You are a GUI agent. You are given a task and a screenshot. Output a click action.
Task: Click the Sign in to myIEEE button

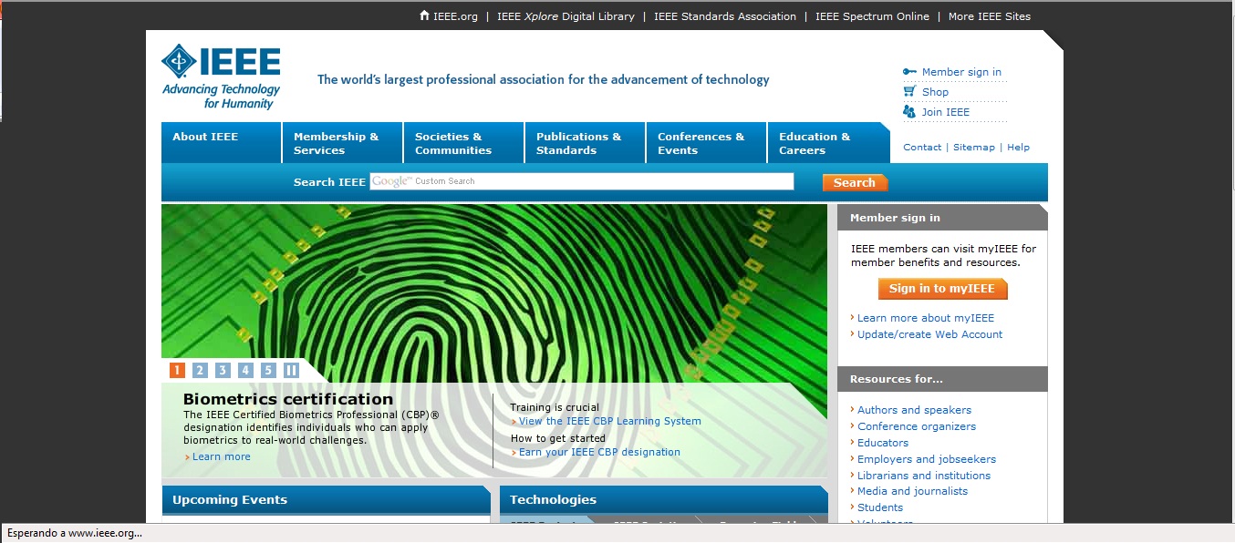coord(943,289)
